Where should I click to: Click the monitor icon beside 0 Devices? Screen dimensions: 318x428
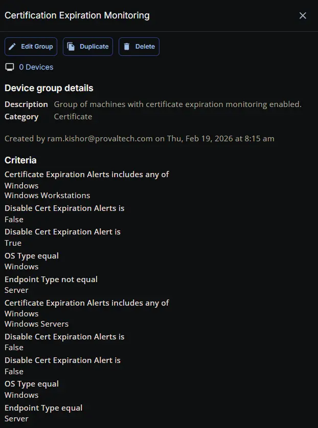(9, 67)
